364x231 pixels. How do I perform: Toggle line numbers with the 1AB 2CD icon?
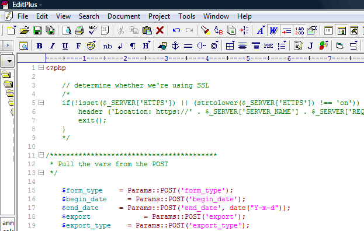pos(300,30)
